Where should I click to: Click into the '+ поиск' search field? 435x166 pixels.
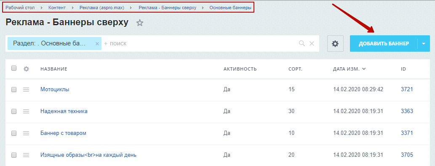(200, 43)
